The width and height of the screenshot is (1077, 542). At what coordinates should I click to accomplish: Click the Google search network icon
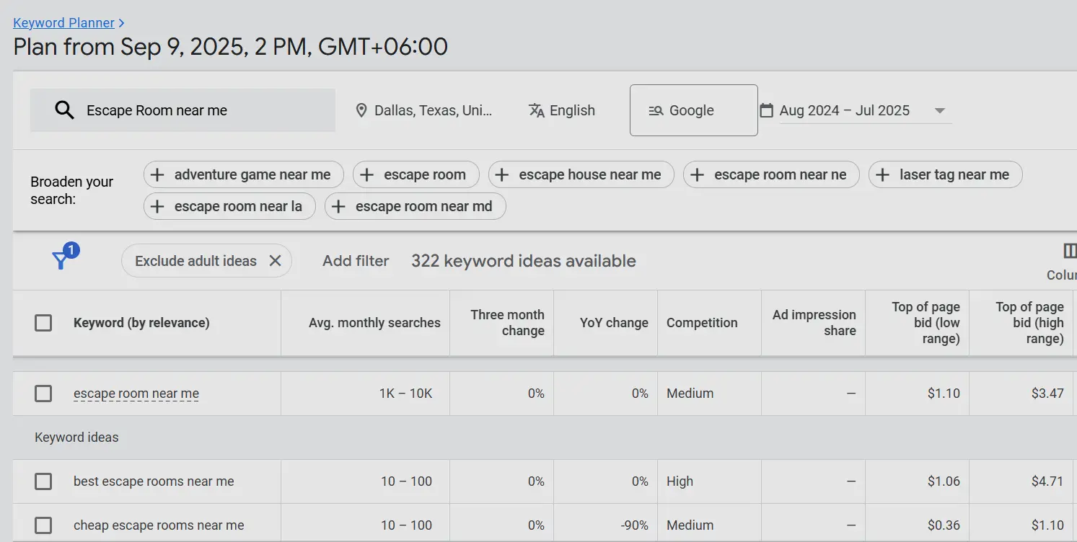click(x=656, y=110)
